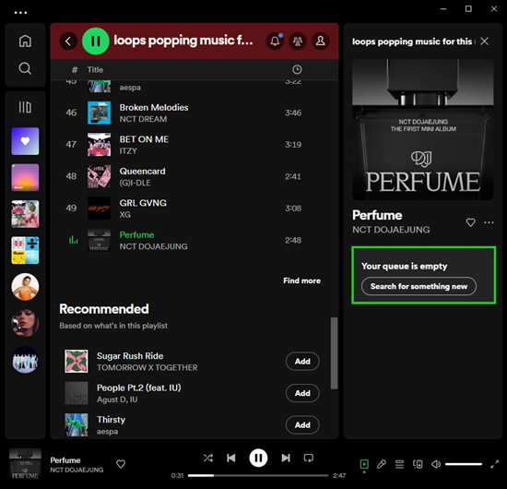This screenshot has width=507, height=489.
Task: Pause with the bottom play bar button
Action: tap(258, 458)
